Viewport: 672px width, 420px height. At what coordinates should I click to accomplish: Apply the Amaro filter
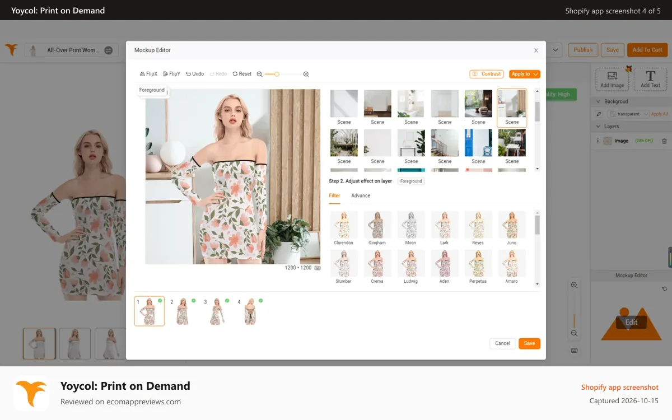coord(511,267)
